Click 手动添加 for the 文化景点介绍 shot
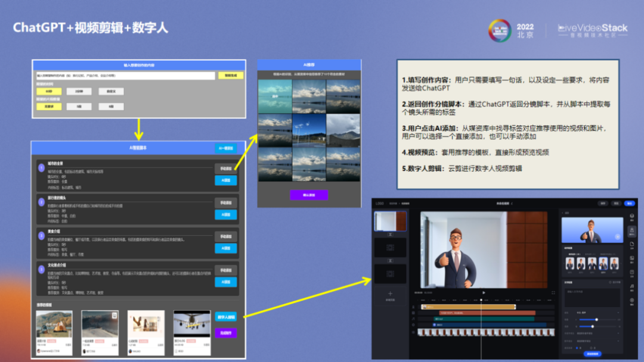Screen dimensions: 644x362 (x=225, y=270)
